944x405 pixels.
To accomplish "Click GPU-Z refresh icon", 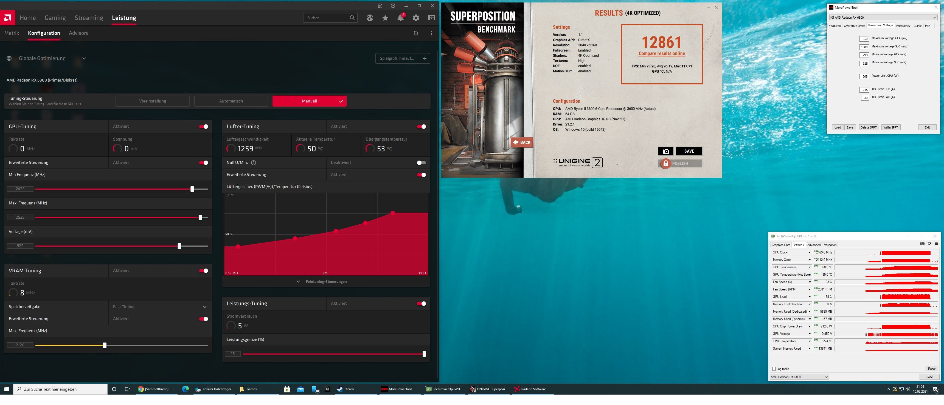I will click(929, 244).
